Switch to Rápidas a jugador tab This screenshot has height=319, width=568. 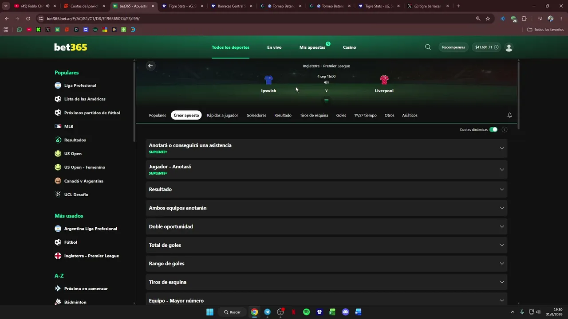click(x=222, y=115)
